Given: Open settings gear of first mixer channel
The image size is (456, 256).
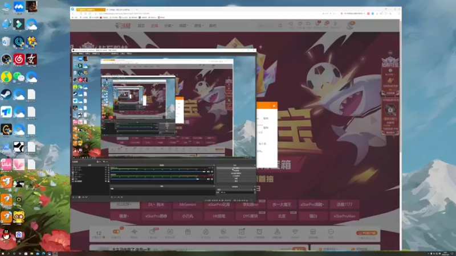Looking at the screenshot, I should tap(212, 172).
